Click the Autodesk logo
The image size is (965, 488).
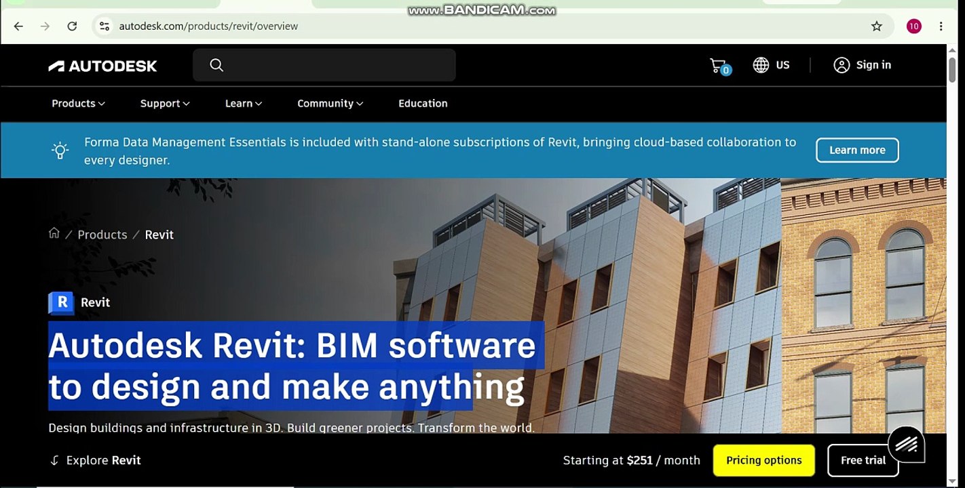[102, 66]
